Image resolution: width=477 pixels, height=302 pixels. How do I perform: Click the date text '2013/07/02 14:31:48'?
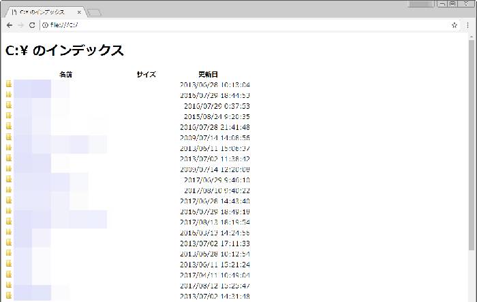click(215, 297)
